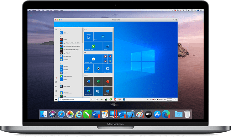Open File Explorer from the Windows taskbar

tap(102, 100)
